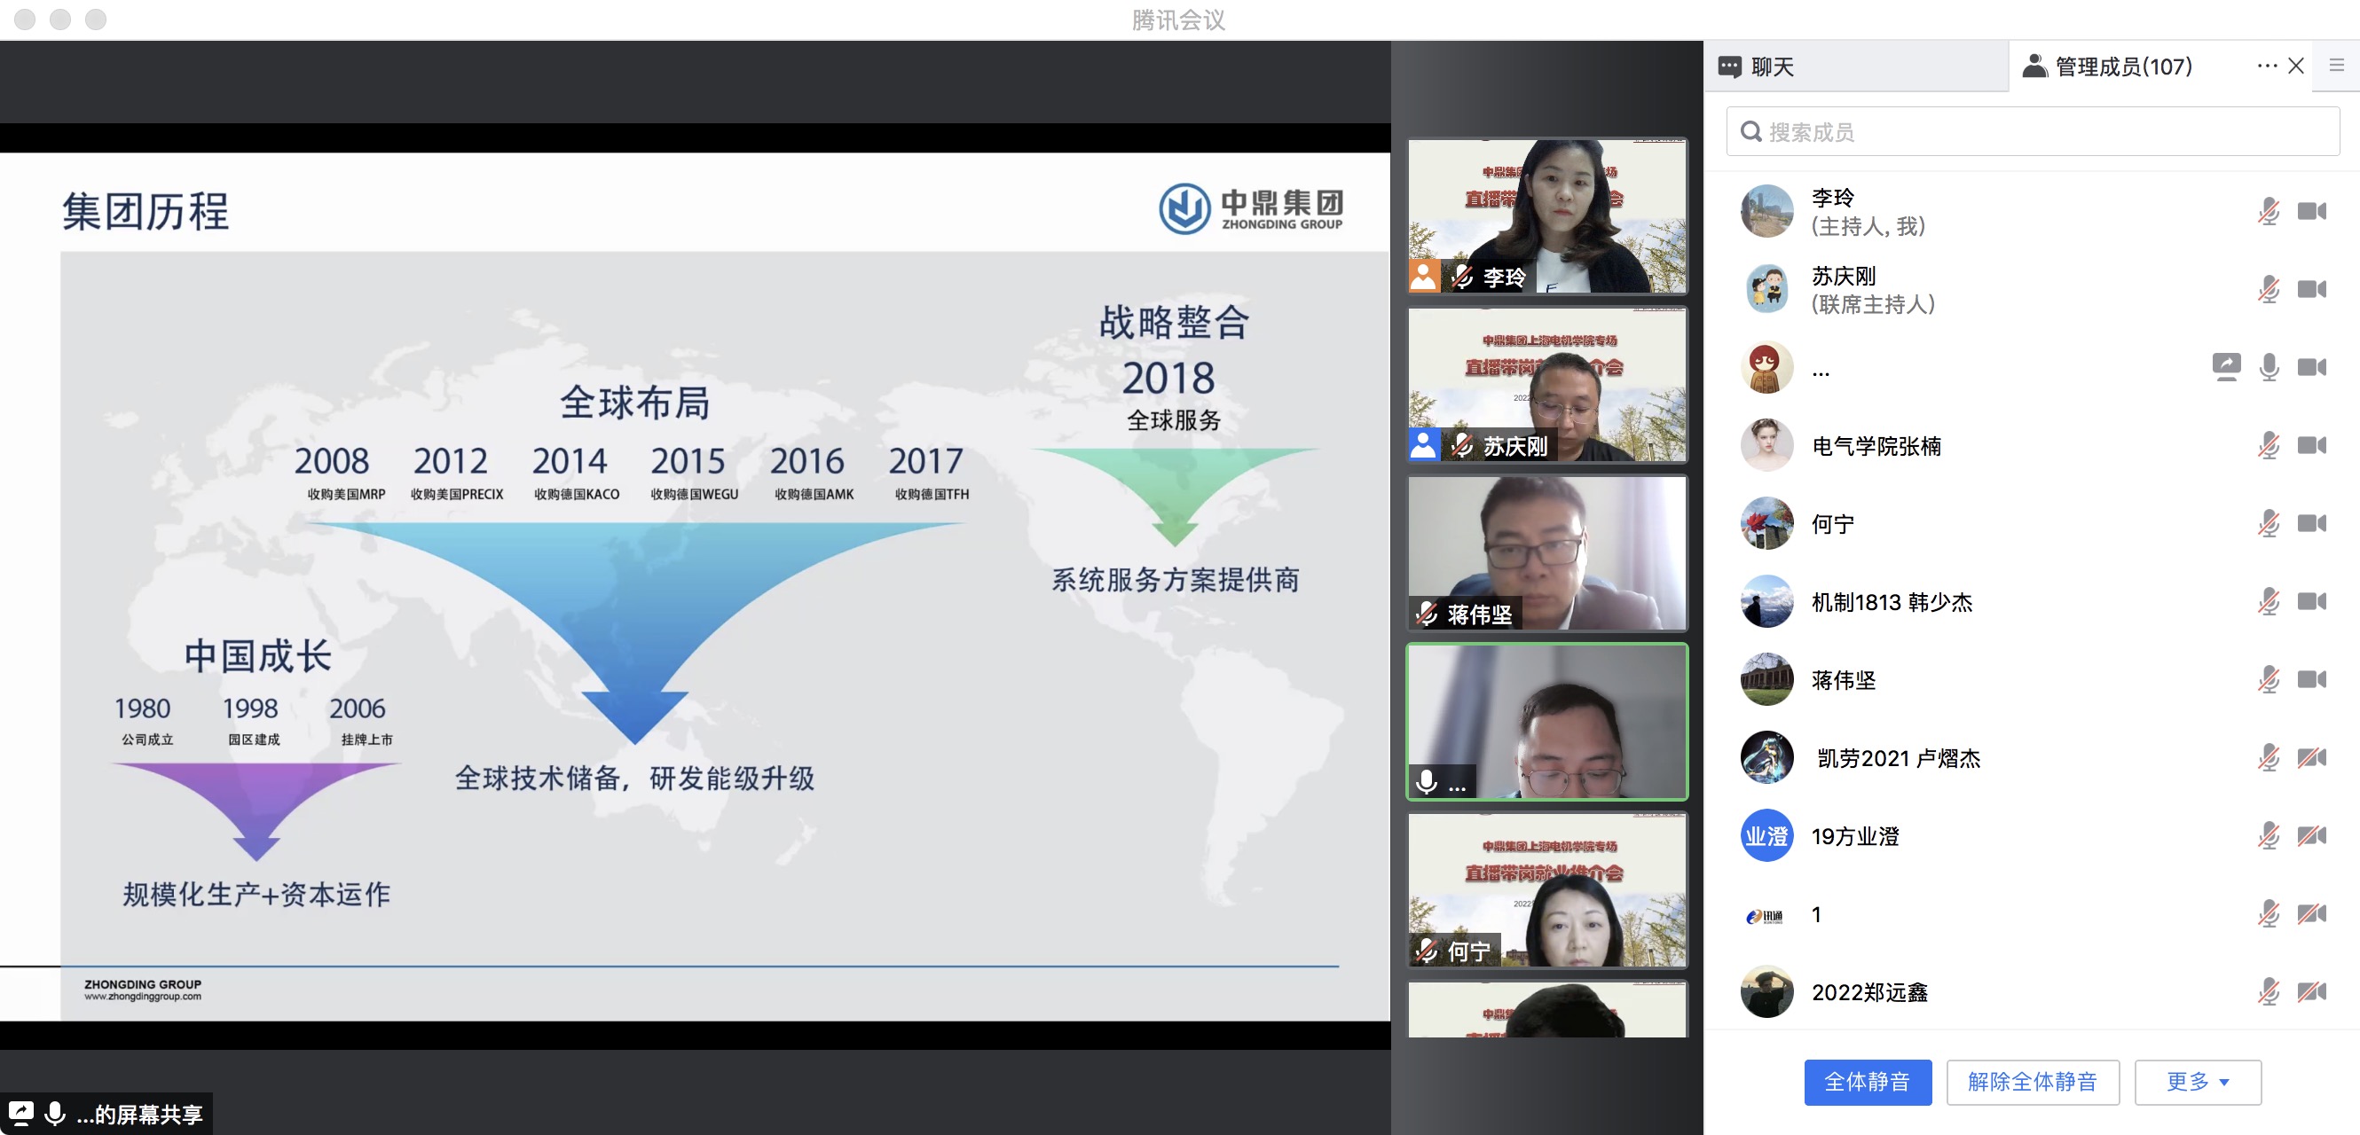Click muted mic icon for 电气学院张楠
Viewport: 2360px width, 1135px height.
point(2268,446)
